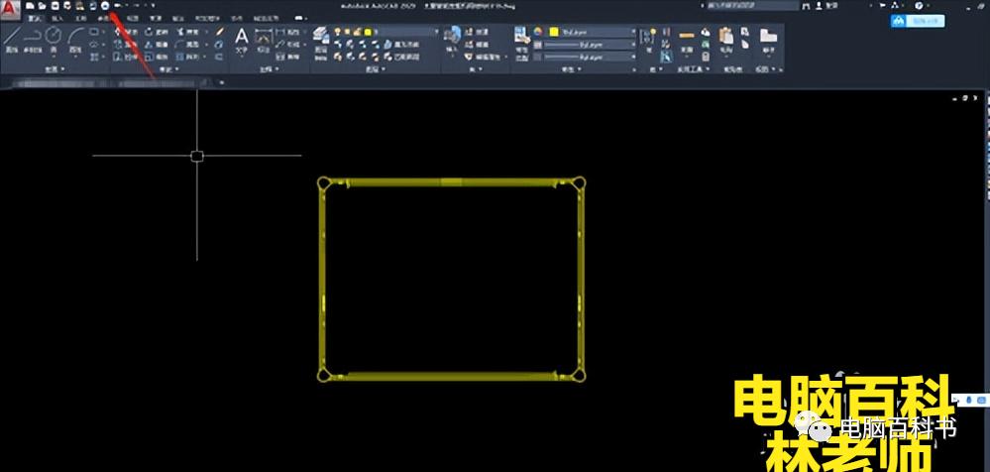
Task: Open the AutoCAD application menu (red A)
Action: click(x=11, y=9)
